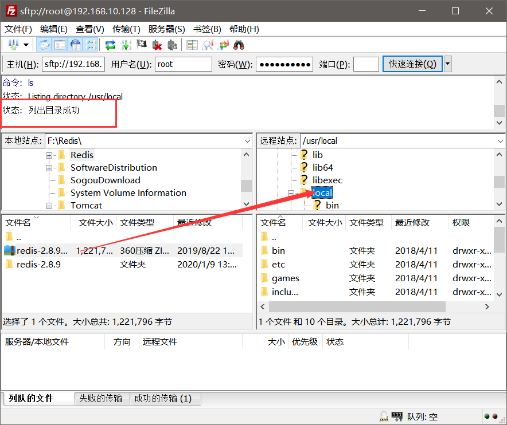This screenshot has width=507, height=425.
Task: Toggle the message log display
Action: click(44, 45)
